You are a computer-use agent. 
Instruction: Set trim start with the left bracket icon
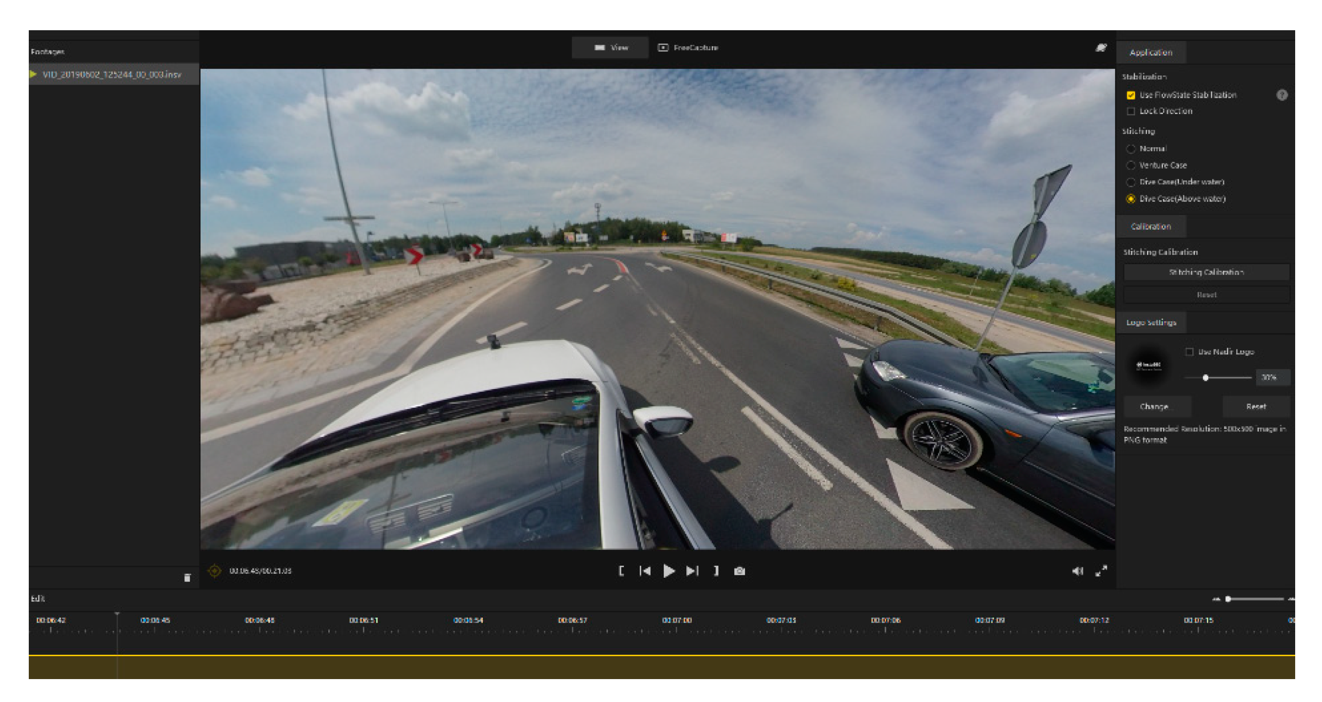621,571
